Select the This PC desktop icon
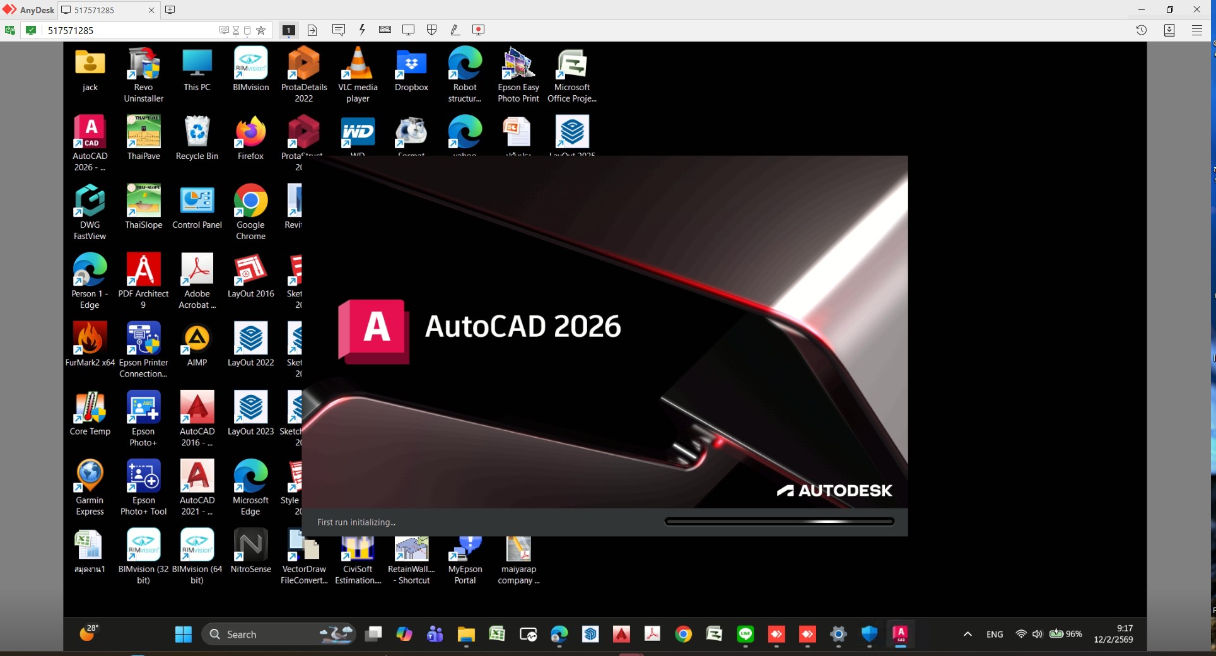1216x656 pixels. [x=197, y=70]
